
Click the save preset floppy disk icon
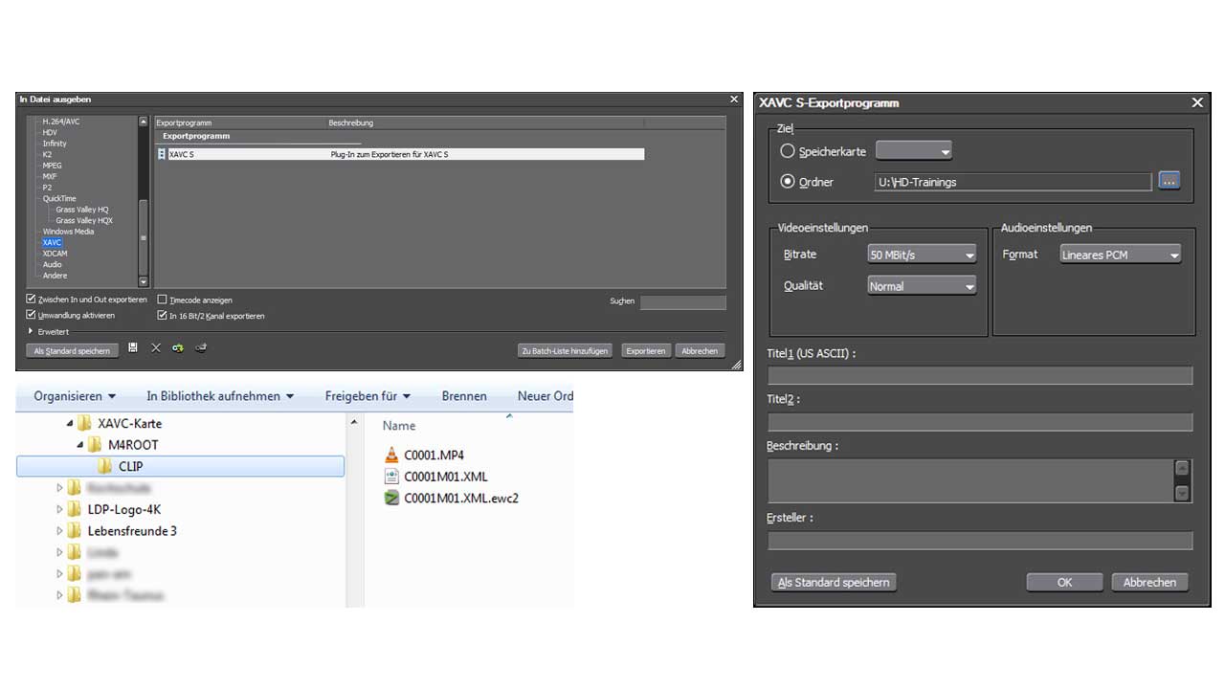[x=133, y=348]
